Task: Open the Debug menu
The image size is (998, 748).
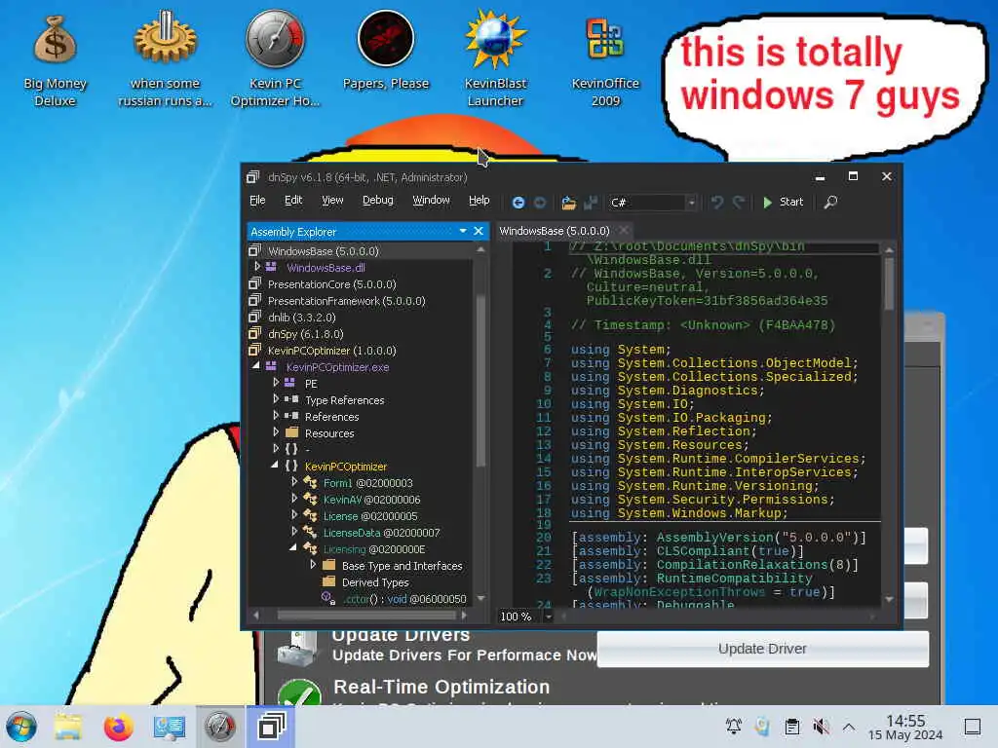Action: [x=377, y=201]
